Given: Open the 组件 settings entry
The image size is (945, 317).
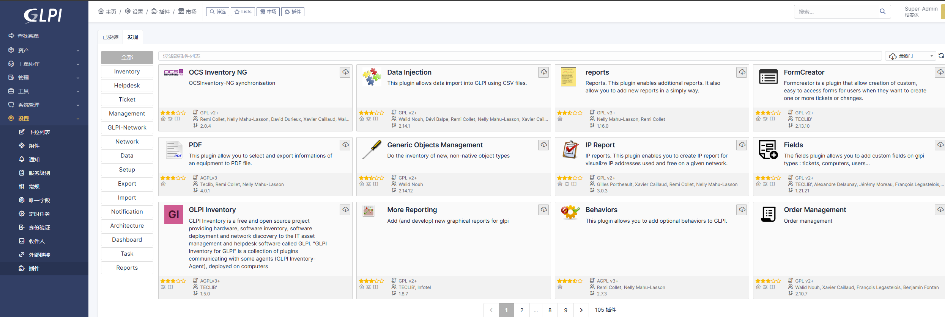Looking at the screenshot, I should click(44, 145).
